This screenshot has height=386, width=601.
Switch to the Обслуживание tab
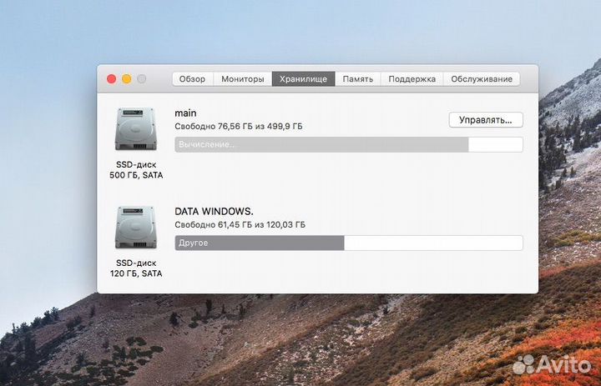pos(482,79)
